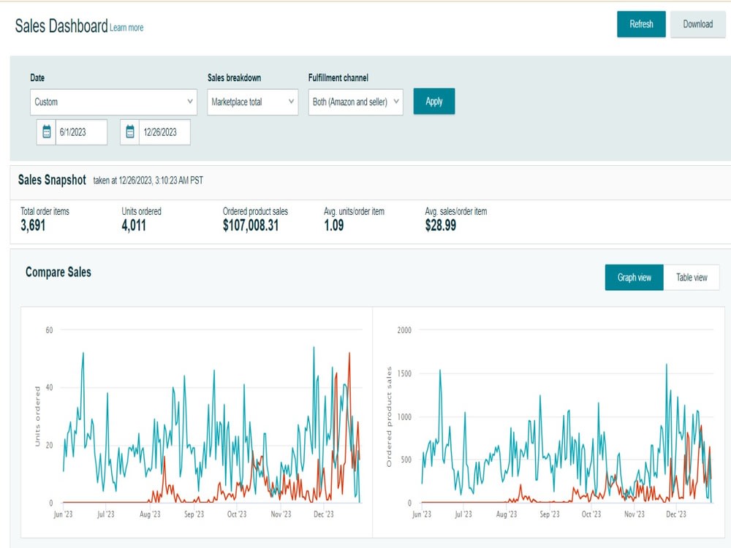Click the Sales Snapshot header
This screenshot has height=548, width=731.
[x=51, y=180]
